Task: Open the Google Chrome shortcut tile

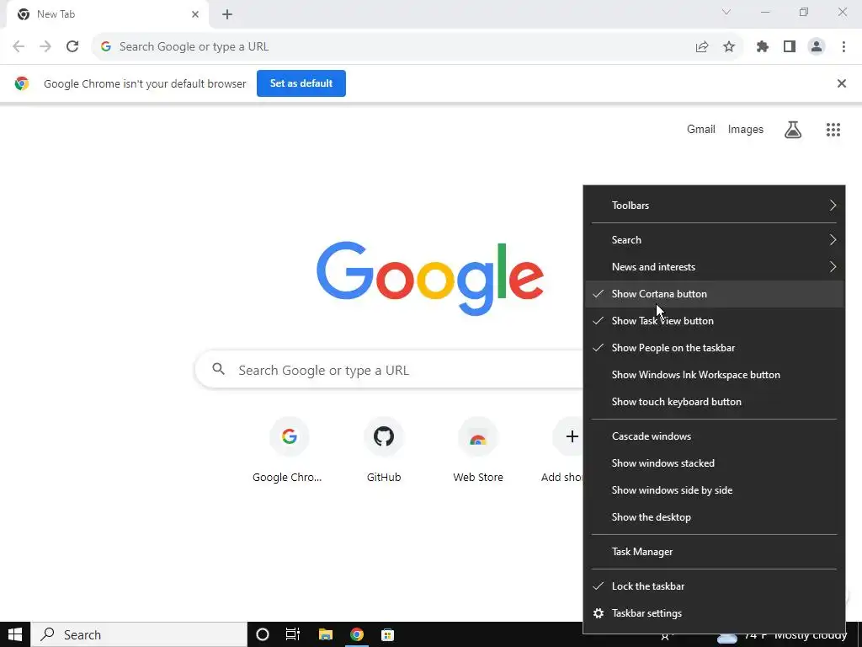Action: [290, 452]
